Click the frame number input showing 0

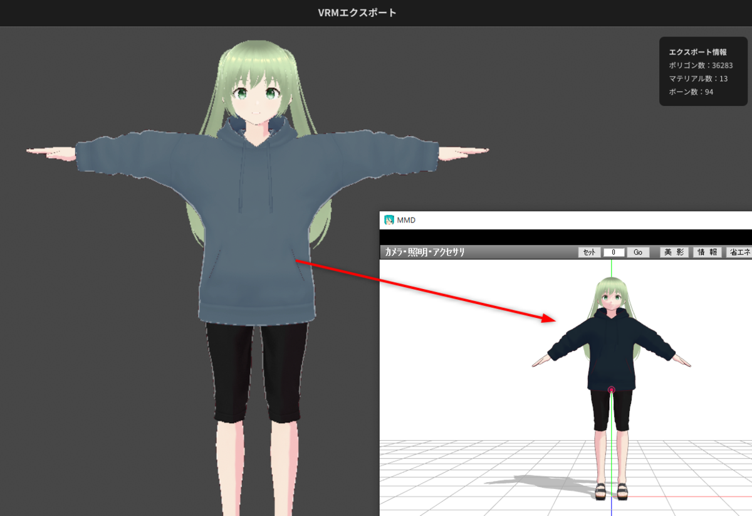pyautogui.click(x=613, y=252)
